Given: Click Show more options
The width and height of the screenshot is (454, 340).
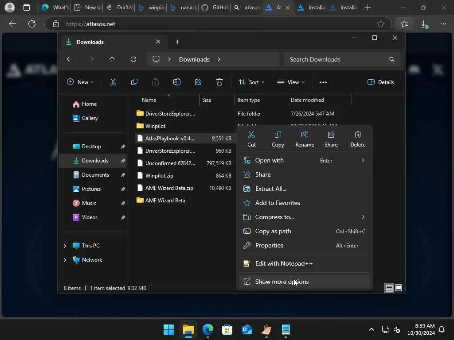Looking at the screenshot, I should 304,282.
